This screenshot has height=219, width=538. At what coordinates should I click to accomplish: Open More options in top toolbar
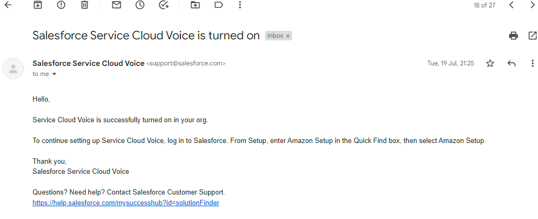tap(240, 5)
